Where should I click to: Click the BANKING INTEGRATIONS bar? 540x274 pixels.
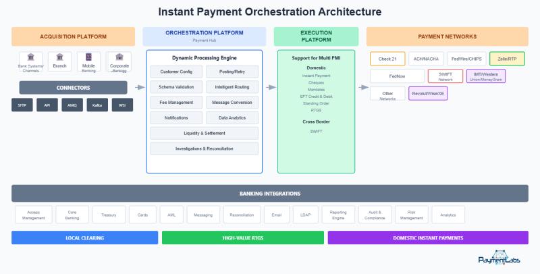pyautogui.click(x=270, y=194)
